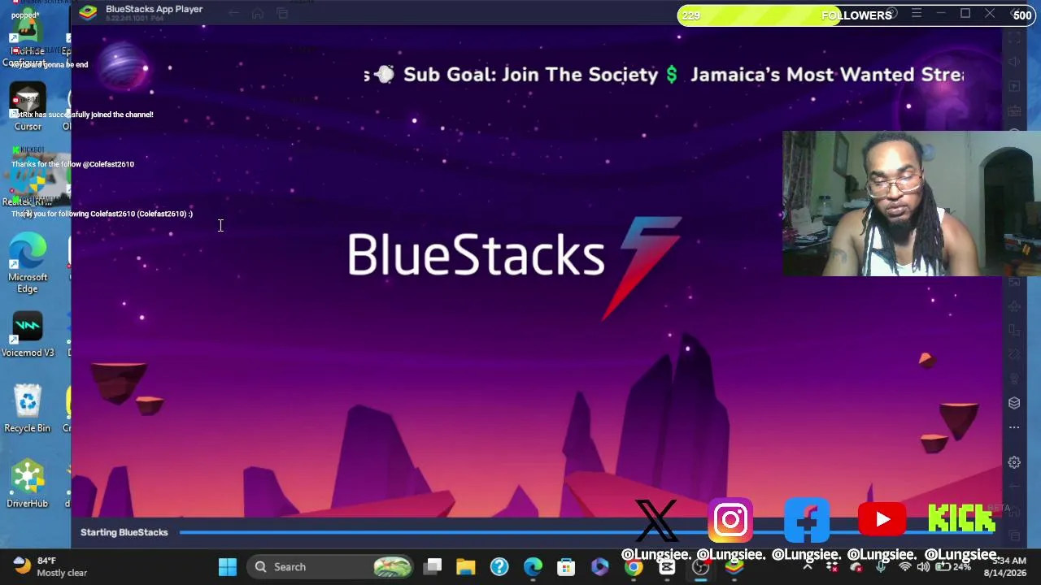Click the BlueStacks logo in the title bar
Screen dimensions: 1041x585
point(88,11)
